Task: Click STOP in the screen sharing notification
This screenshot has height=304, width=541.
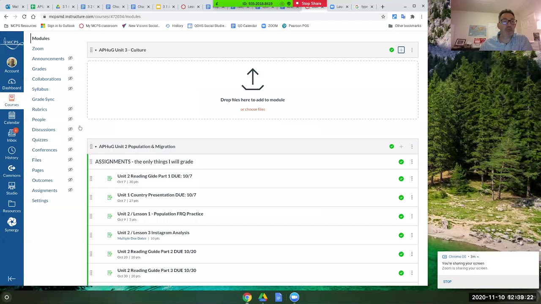Action: coord(447,282)
